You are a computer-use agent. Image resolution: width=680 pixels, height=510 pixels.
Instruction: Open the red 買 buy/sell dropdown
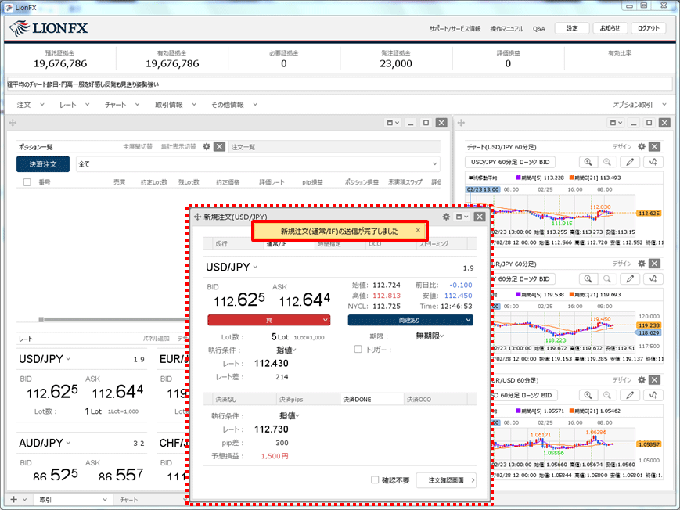(x=269, y=320)
